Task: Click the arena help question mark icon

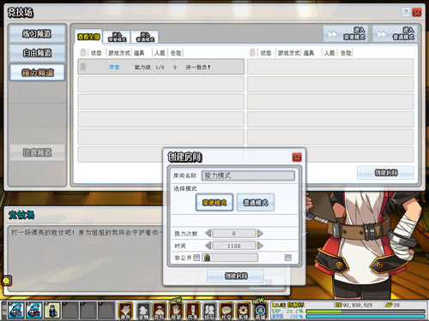Action: point(406,12)
